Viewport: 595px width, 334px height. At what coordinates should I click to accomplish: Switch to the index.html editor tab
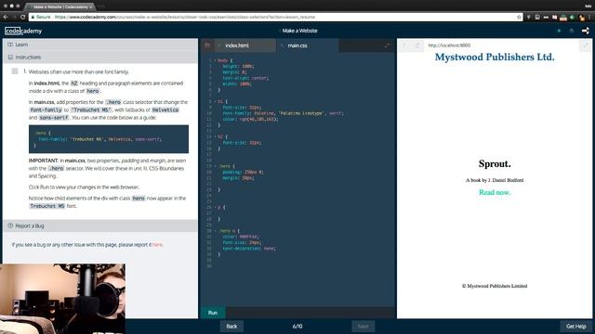click(245, 45)
